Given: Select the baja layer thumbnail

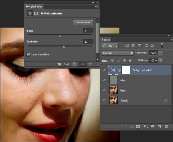Looking at the screenshot, I should (x=113, y=90).
